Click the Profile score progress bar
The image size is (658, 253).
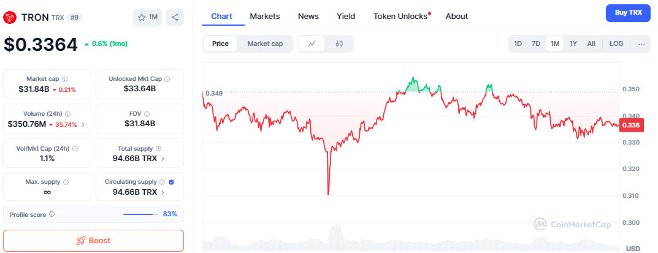(x=140, y=214)
